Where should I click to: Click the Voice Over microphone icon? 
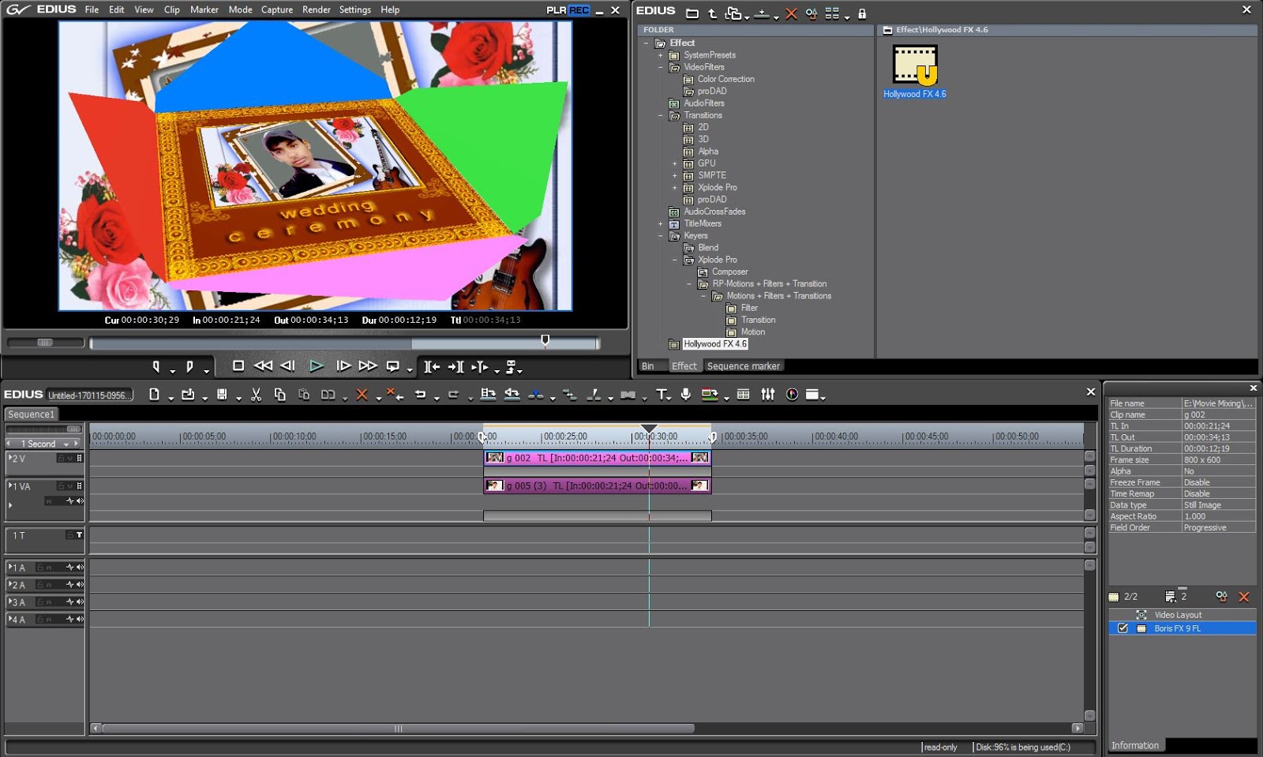685,395
